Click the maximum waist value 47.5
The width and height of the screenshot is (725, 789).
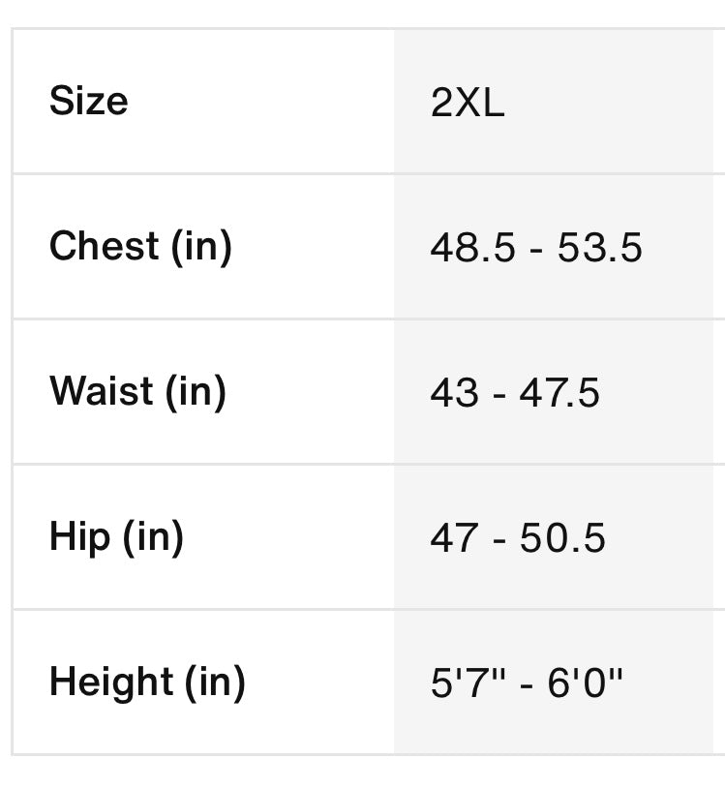pos(559,394)
